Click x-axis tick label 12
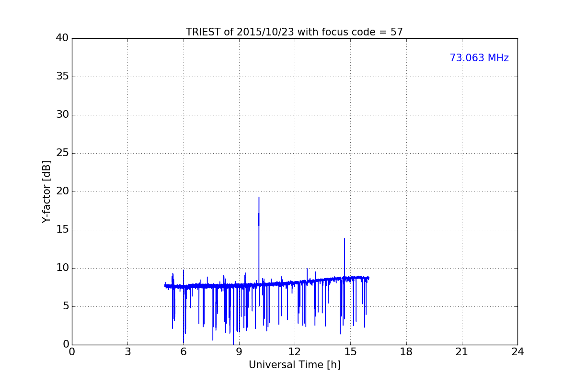Viewport: 575px width, 383px height. click(x=295, y=352)
